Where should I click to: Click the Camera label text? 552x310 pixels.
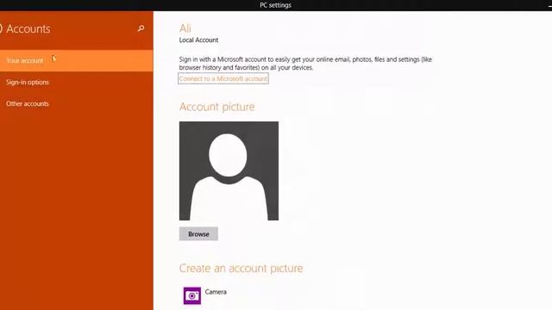216,292
